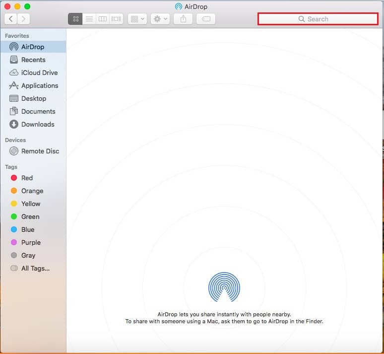Go back with the left chevron button
The height and width of the screenshot is (354, 384).
point(11,19)
